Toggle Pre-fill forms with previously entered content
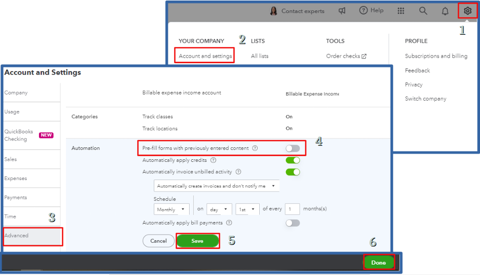The image size is (480, 275). [292, 148]
